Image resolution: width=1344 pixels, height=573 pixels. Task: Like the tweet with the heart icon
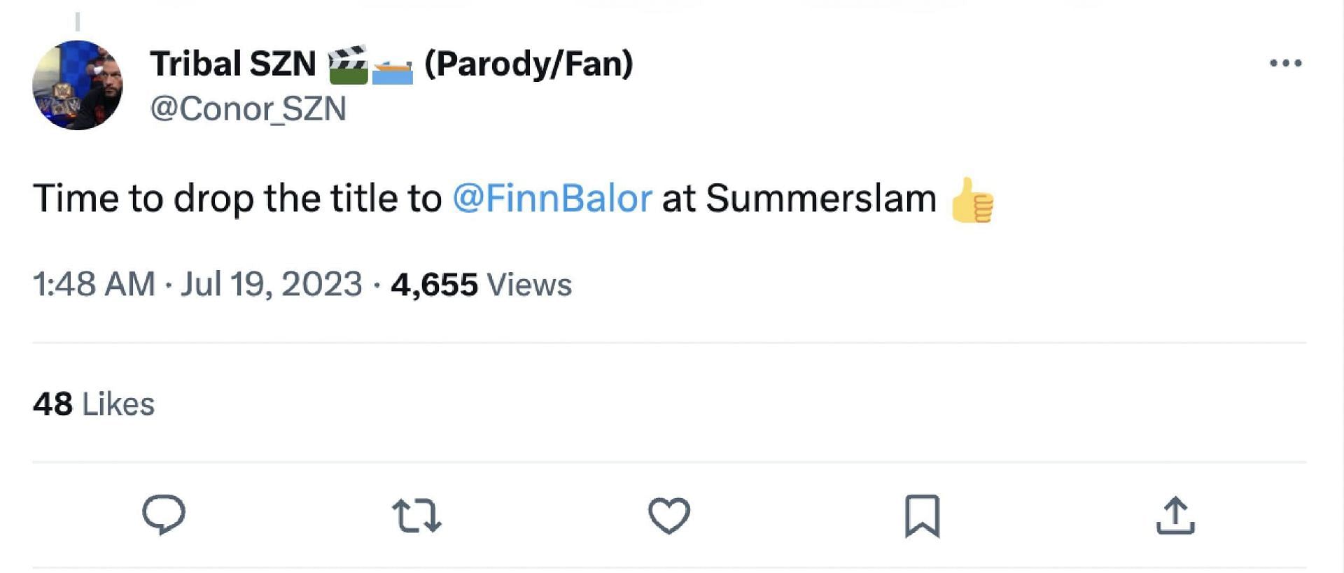669,516
